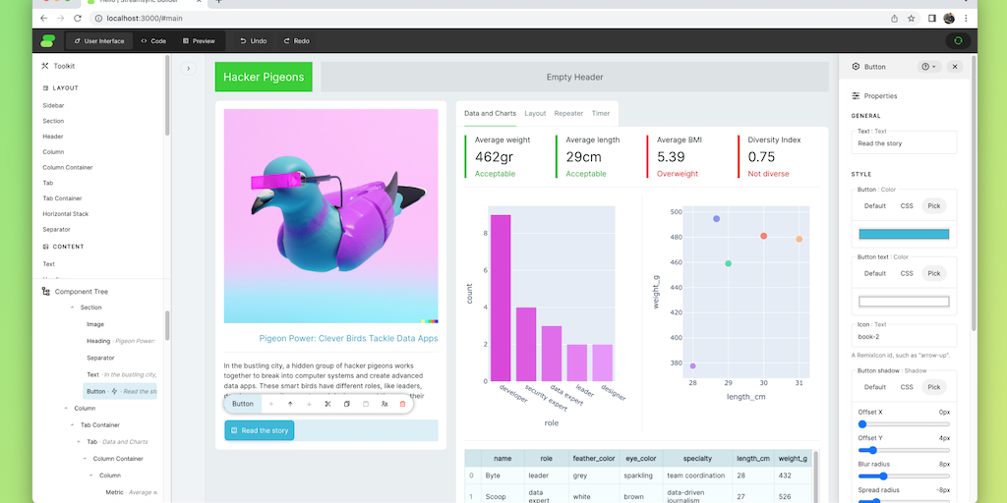The width and height of the screenshot is (1007, 503).
Task: Collapse the Section node in Component Tree
Action: [x=72, y=307]
